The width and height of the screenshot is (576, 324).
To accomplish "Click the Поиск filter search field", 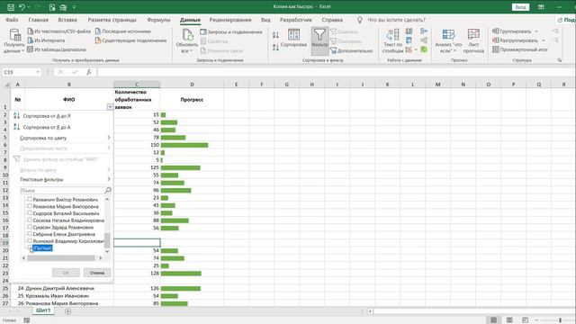I will point(62,190).
